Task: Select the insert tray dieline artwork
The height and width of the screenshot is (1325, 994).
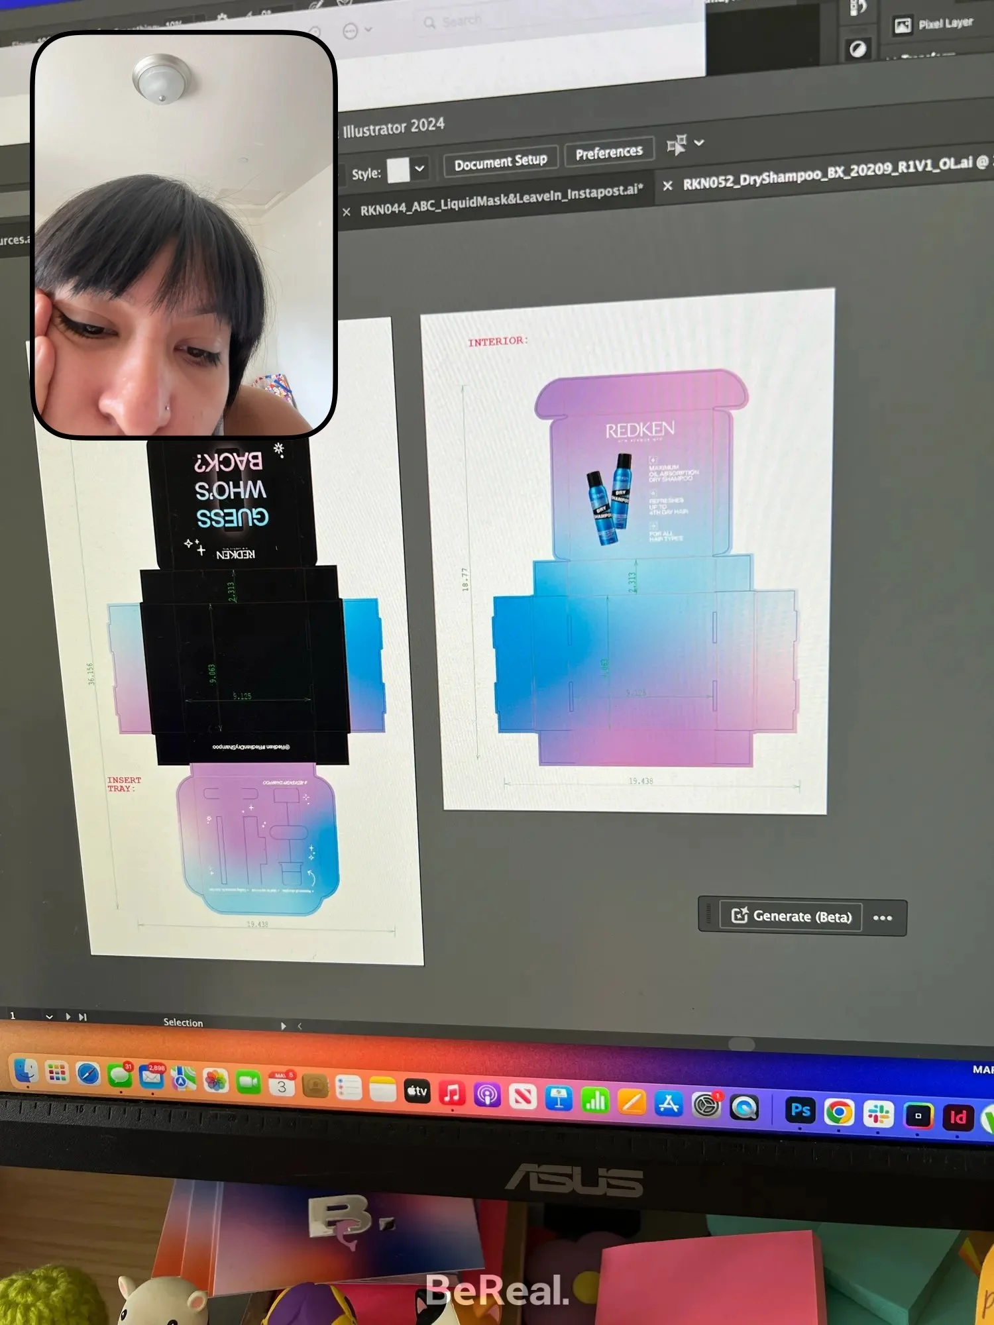Action: pyautogui.click(x=258, y=839)
